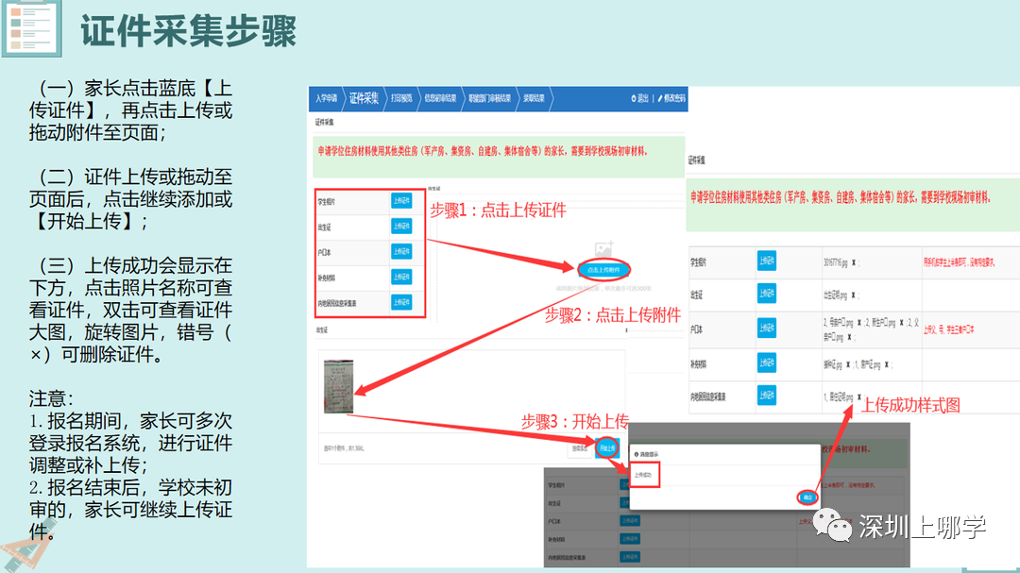The height and width of the screenshot is (573, 1020).
Task: Click 上传证件 for 户口本 in result table
Action: click(766, 328)
